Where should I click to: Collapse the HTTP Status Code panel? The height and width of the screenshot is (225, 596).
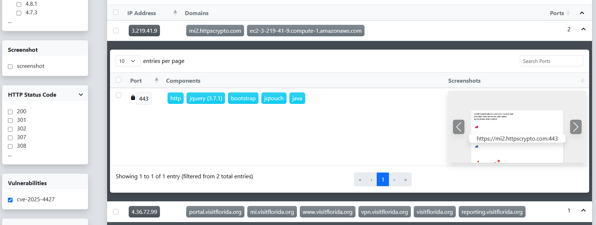pos(81,95)
